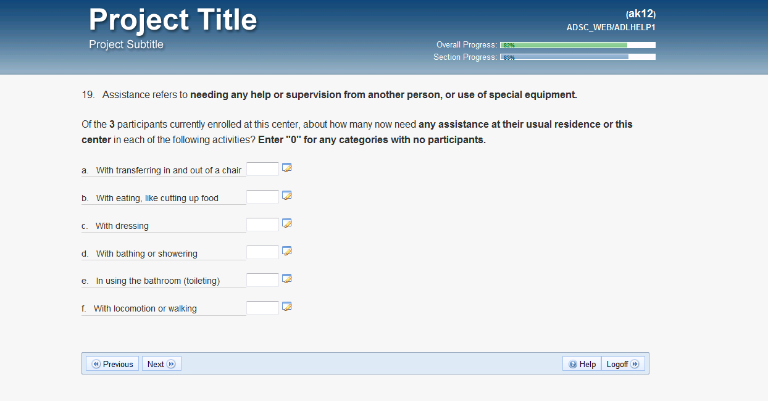Image resolution: width=768 pixels, height=401 pixels.
Task: Click note icon beside bathing or showering
Action: click(286, 251)
